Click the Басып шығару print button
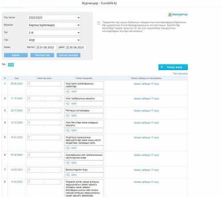This screenshot has width=222, height=197. tap(68, 55)
